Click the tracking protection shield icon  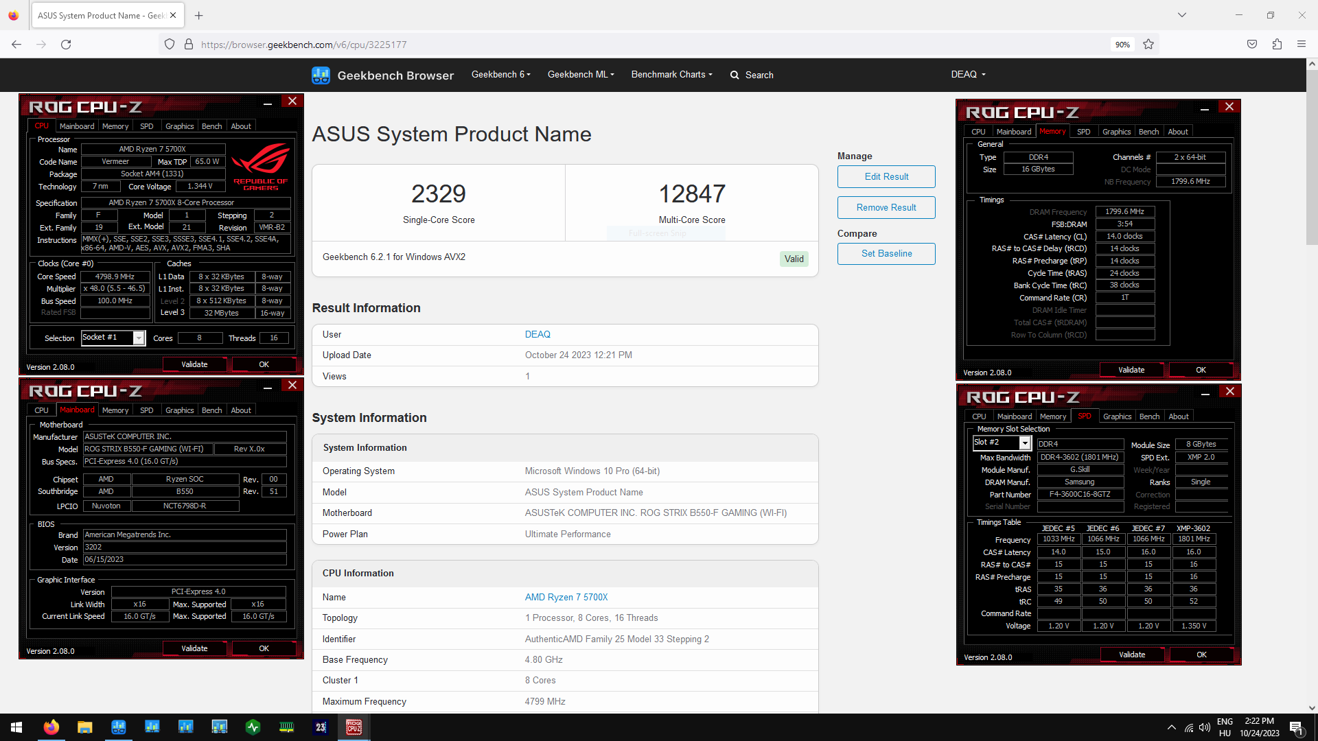170,45
